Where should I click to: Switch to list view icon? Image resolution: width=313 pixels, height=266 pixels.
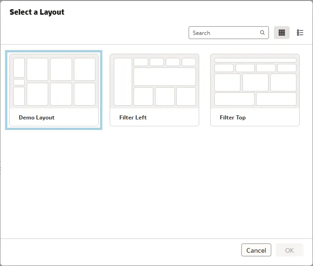click(x=300, y=33)
